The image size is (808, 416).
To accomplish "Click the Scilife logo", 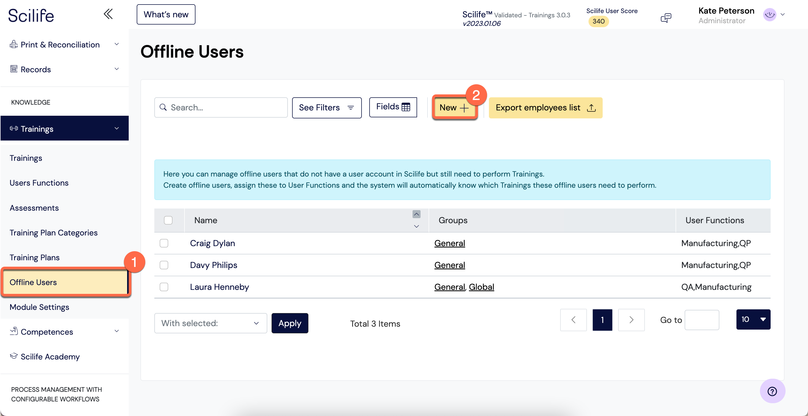I will click(31, 15).
